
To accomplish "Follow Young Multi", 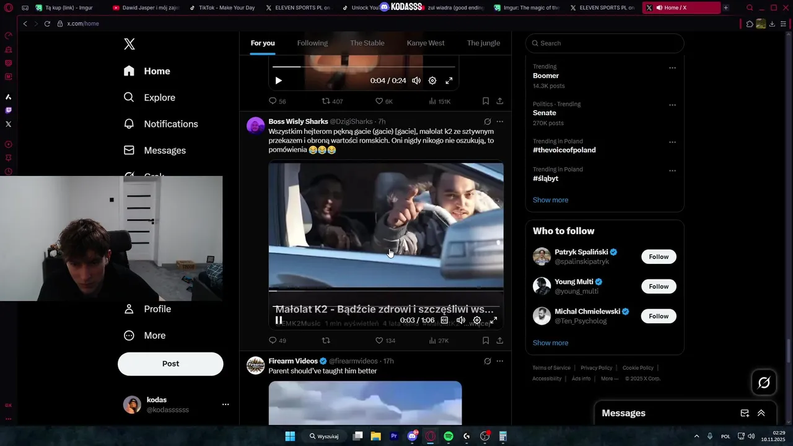I will coord(659,286).
